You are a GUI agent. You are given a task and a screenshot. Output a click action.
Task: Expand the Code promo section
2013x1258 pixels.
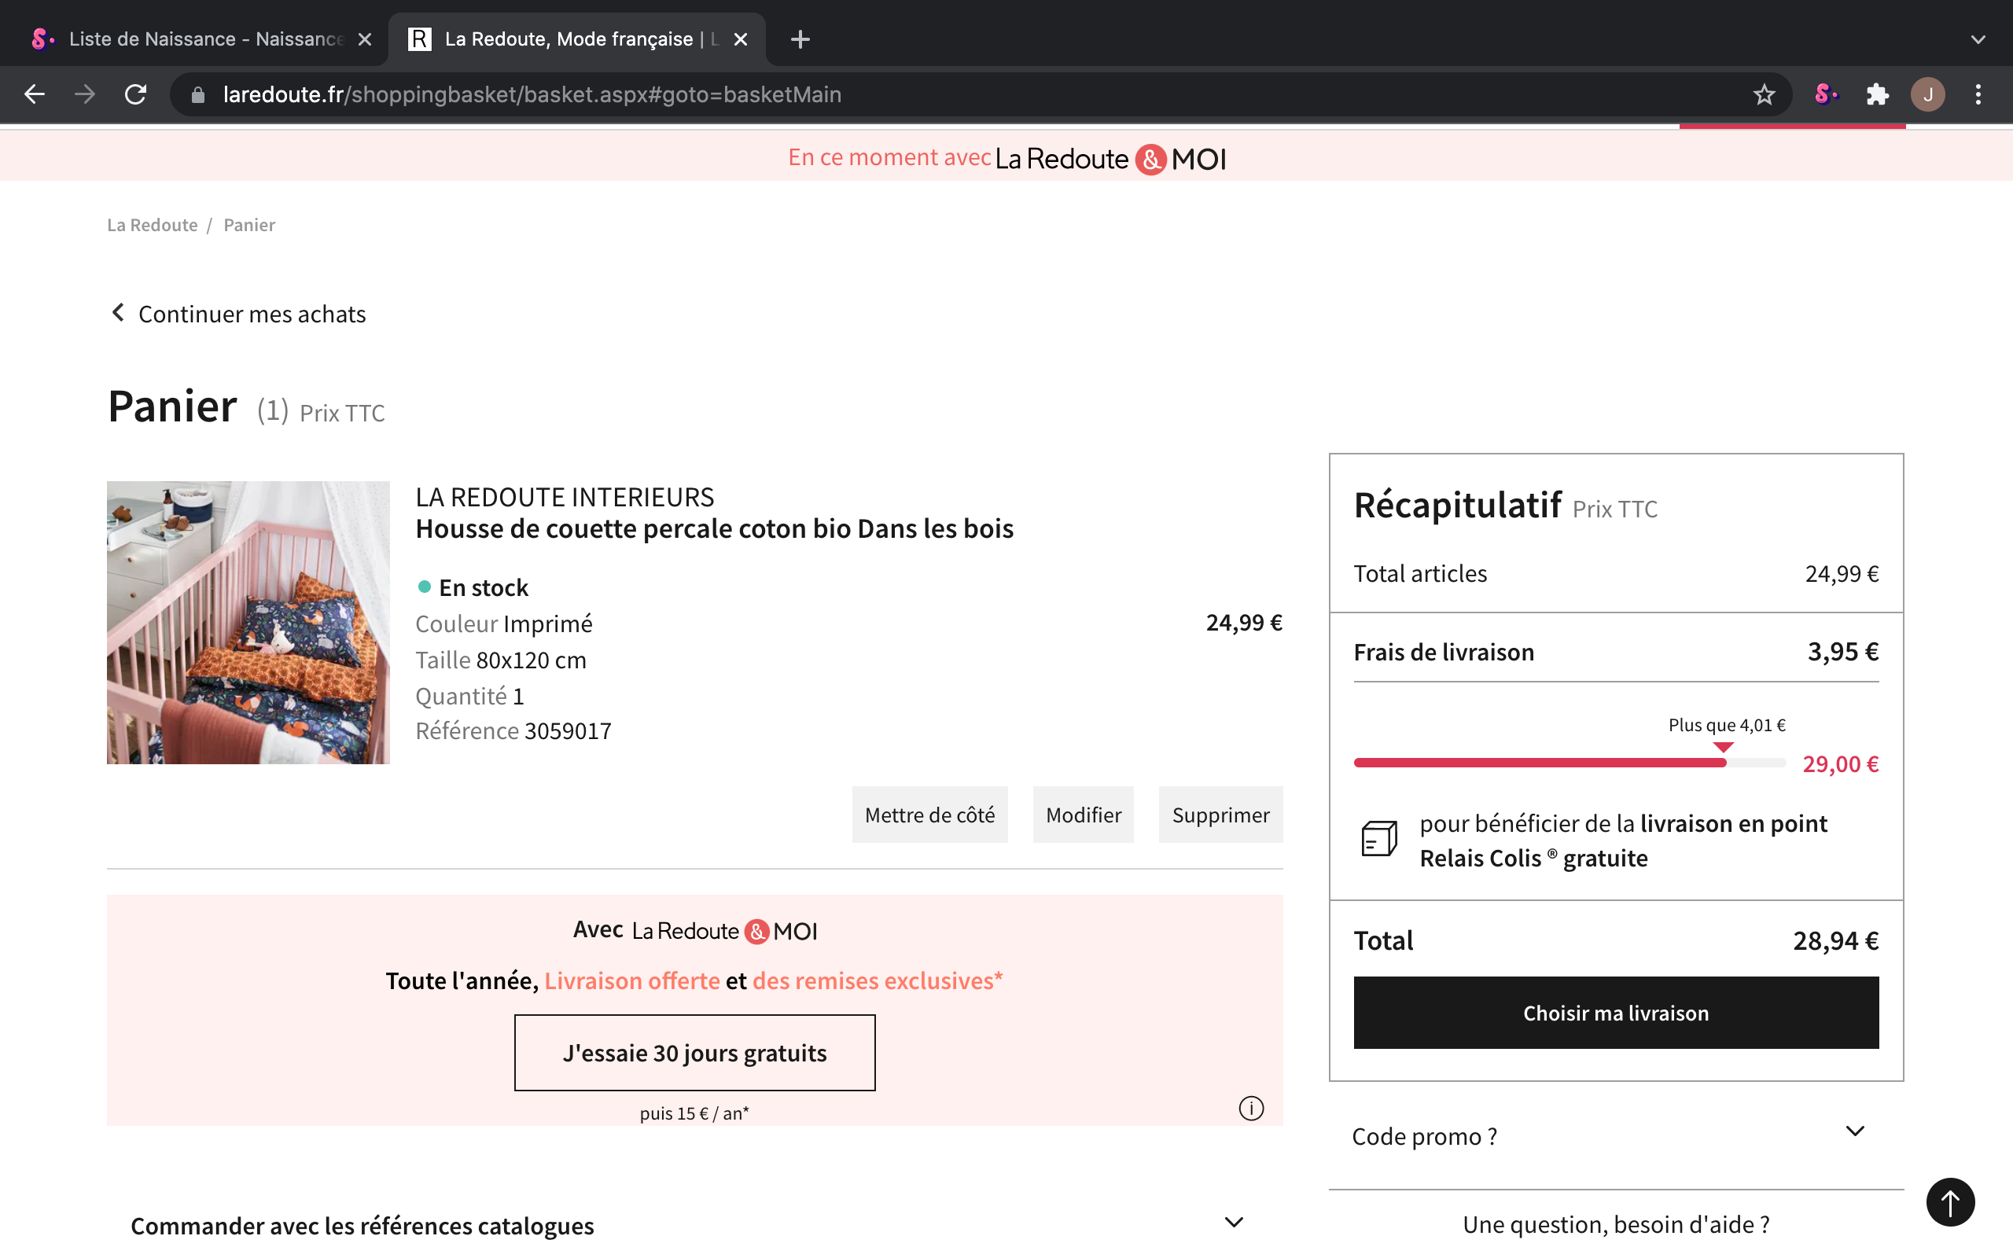tap(1615, 1135)
